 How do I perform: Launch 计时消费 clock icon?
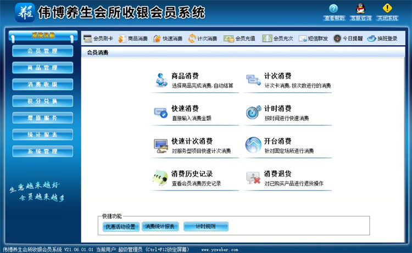tap(253, 113)
